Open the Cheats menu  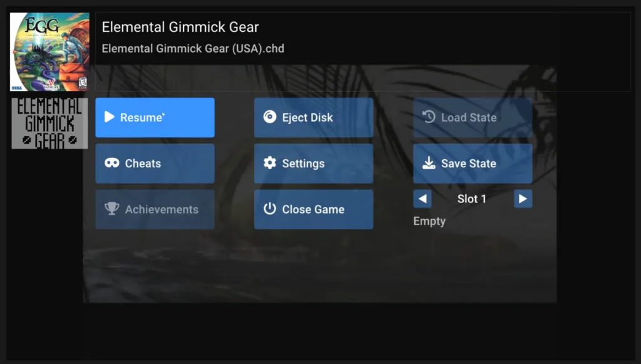155,164
